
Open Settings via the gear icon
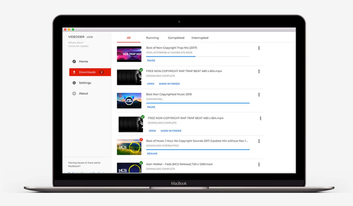(x=74, y=83)
